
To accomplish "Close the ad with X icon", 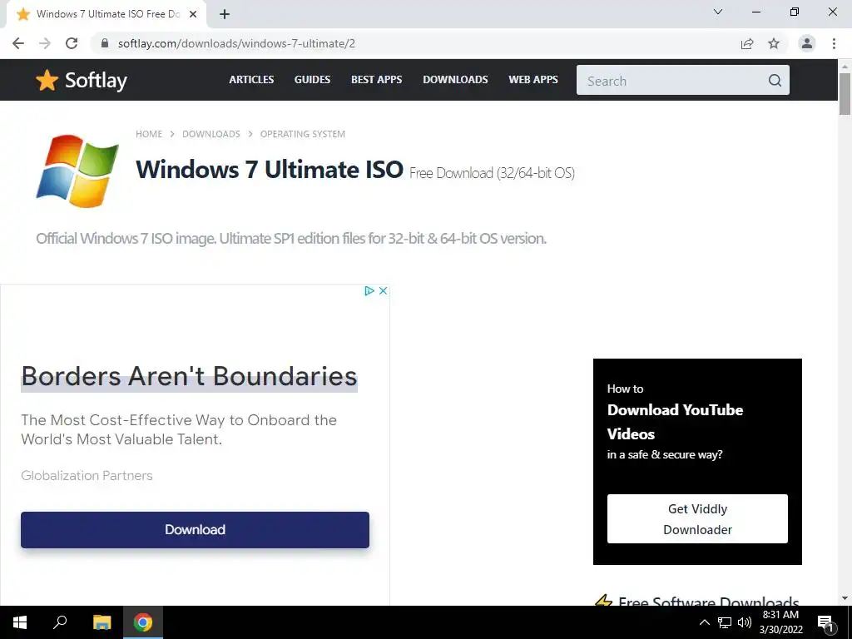I will (383, 290).
